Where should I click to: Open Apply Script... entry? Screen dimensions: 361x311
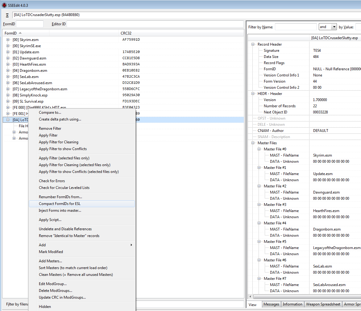click(82, 220)
